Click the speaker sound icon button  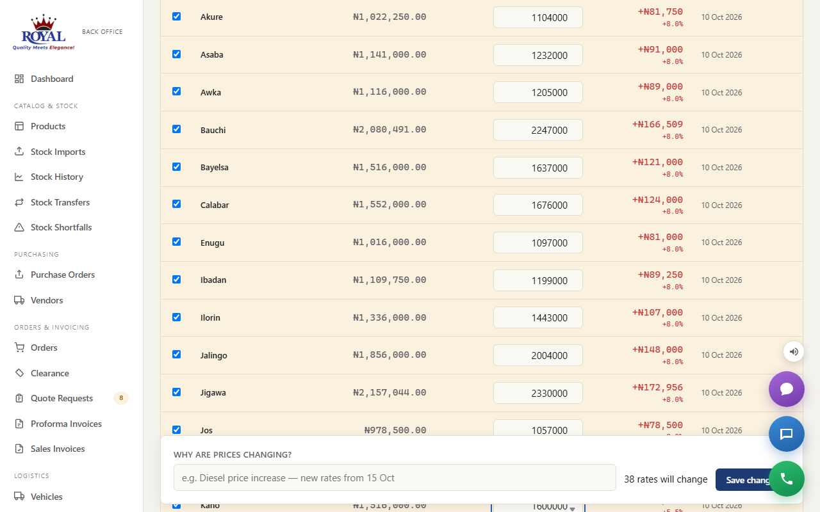pyautogui.click(x=794, y=351)
